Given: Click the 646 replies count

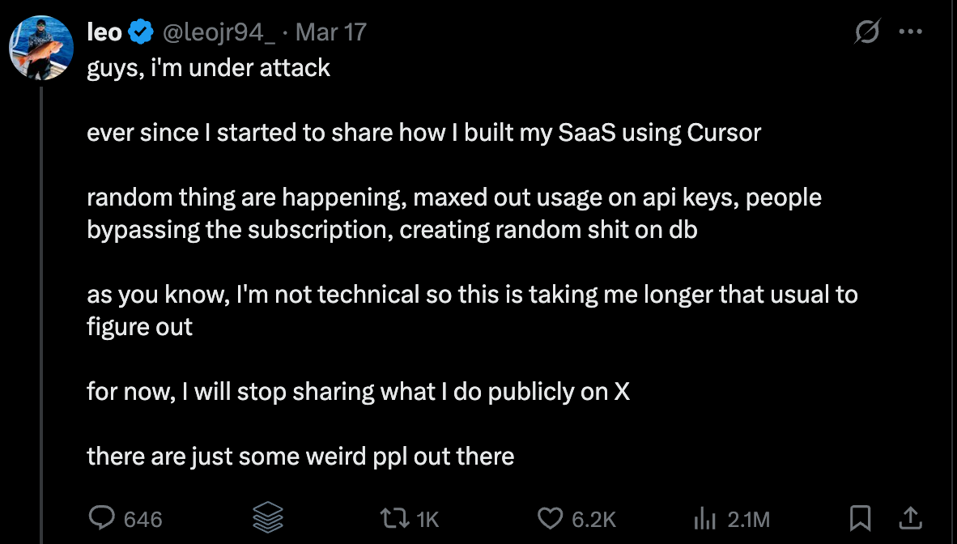Looking at the screenshot, I should pos(143,519).
